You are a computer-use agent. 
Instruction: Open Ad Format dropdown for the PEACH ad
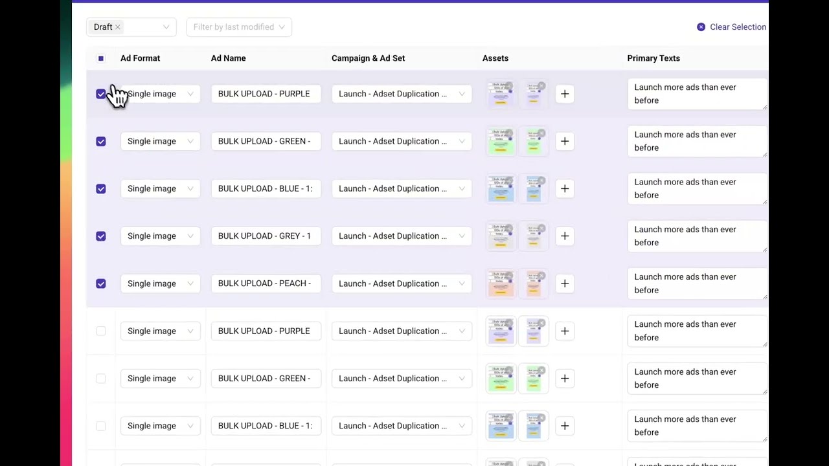161,283
